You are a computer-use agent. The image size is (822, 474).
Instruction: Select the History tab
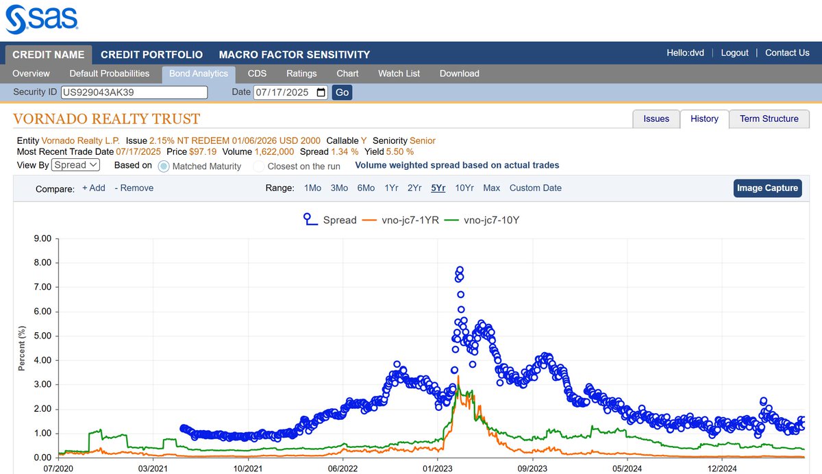[x=704, y=118]
